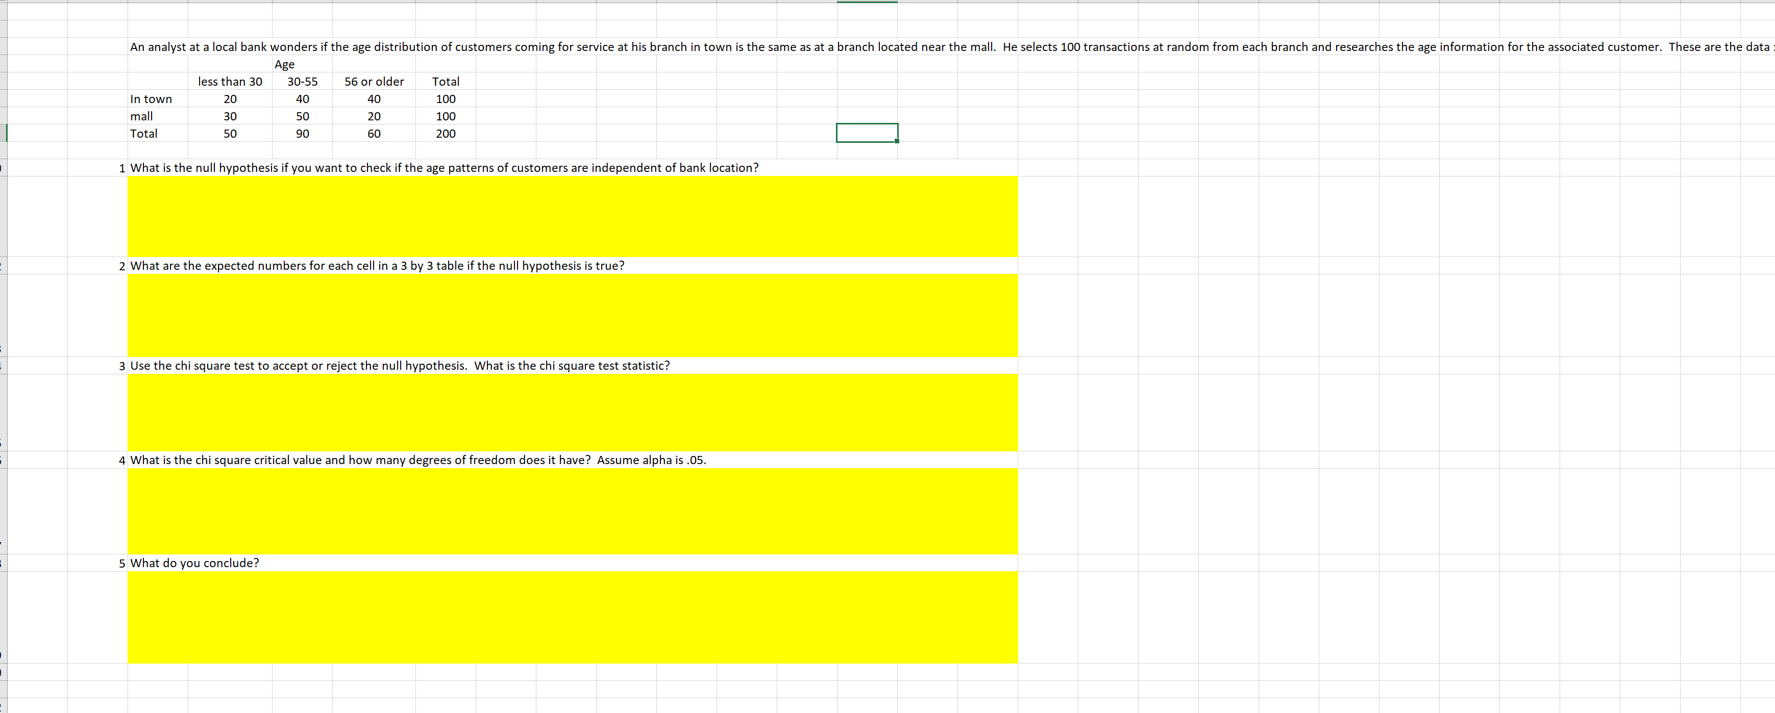Select the grand total cell showing 200

coord(445,134)
